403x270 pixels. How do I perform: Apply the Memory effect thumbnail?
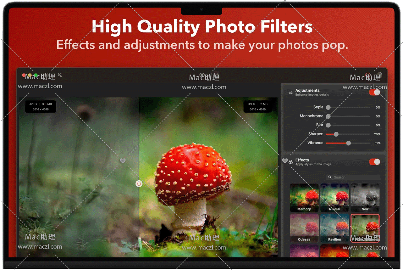point(304,198)
